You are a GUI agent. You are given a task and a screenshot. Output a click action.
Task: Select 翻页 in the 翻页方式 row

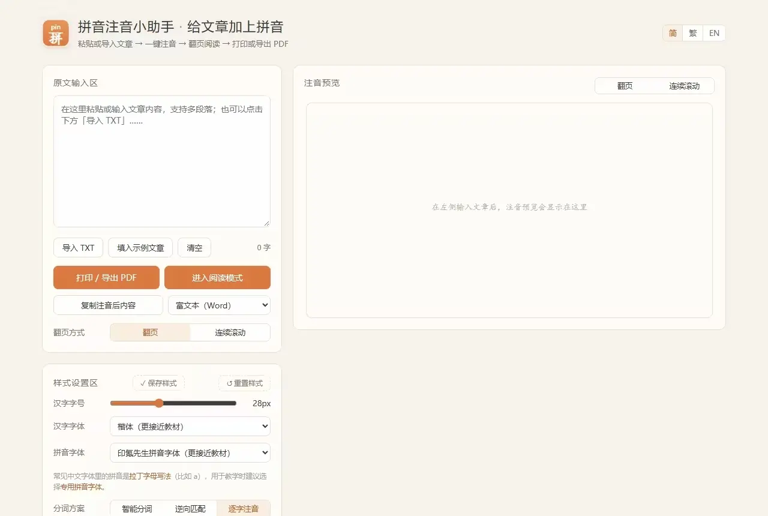click(x=150, y=332)
